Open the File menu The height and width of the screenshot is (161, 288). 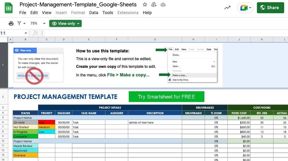pyautogui.click(x=23, y=13)
